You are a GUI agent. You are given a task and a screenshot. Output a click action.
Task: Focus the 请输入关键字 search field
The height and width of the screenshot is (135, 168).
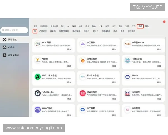tap(14, 30)
